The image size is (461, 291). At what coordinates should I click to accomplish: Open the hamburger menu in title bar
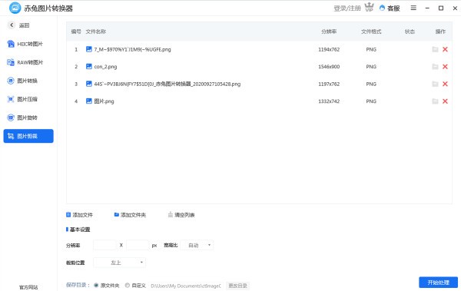pos(413,8)
